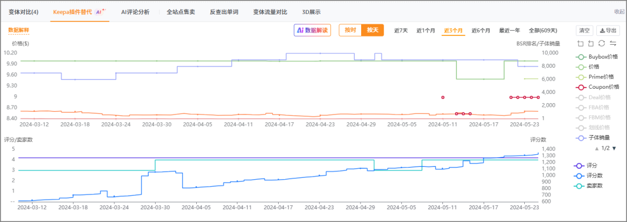Enable the 划线价格 legend series
This screenshot has width=627, height=222.
point(593,128)
